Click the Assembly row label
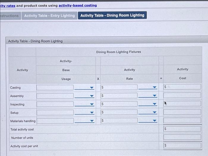 point(17,96)
